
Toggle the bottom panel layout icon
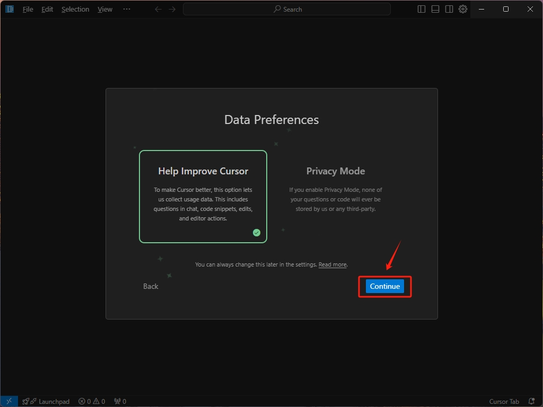point(435,10)
